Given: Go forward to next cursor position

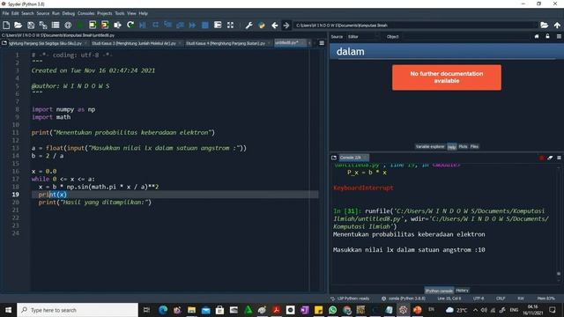Looking at the screenshot, I should [286, 26].
